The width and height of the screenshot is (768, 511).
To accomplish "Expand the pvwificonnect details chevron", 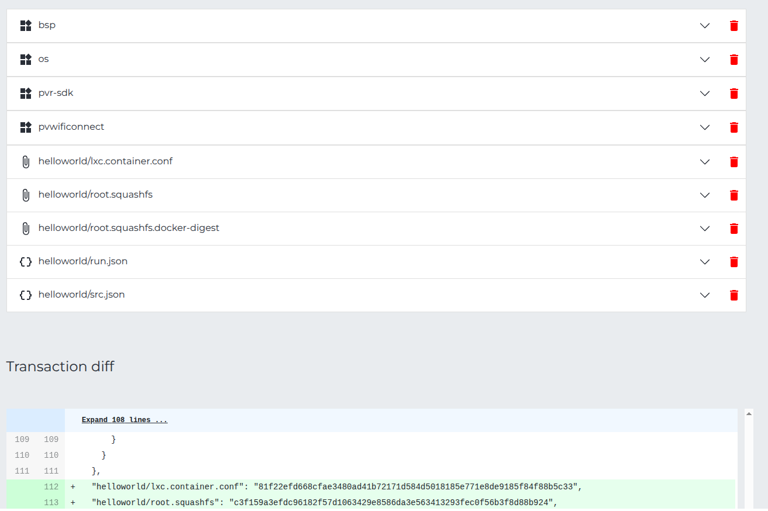I will 705,127.
